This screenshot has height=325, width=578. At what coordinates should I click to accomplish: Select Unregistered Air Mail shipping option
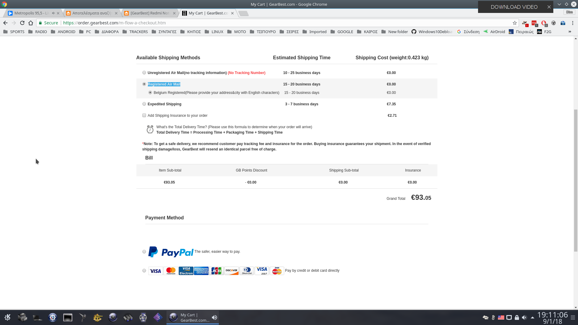point(144,73)
